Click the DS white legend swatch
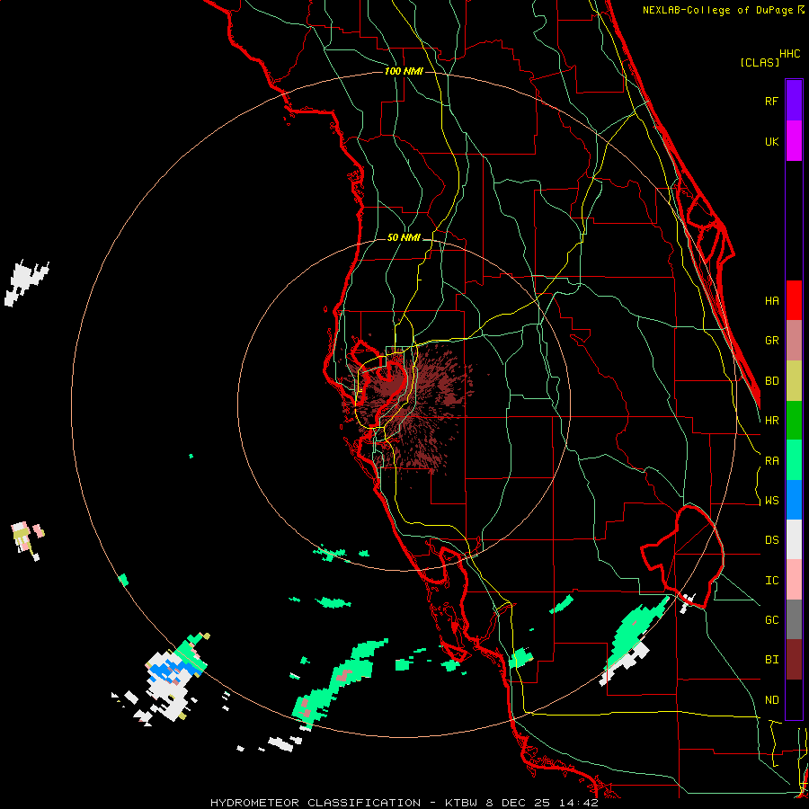The height and width of the screenshot is (809, 809). coord(794,539)
